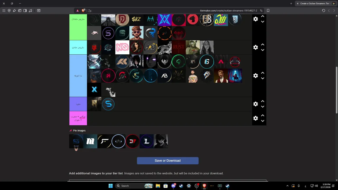Open Brave browser taskbar icon
This screenshot has width=338, height=190.
pyautogui.click(x=204, y=186)
